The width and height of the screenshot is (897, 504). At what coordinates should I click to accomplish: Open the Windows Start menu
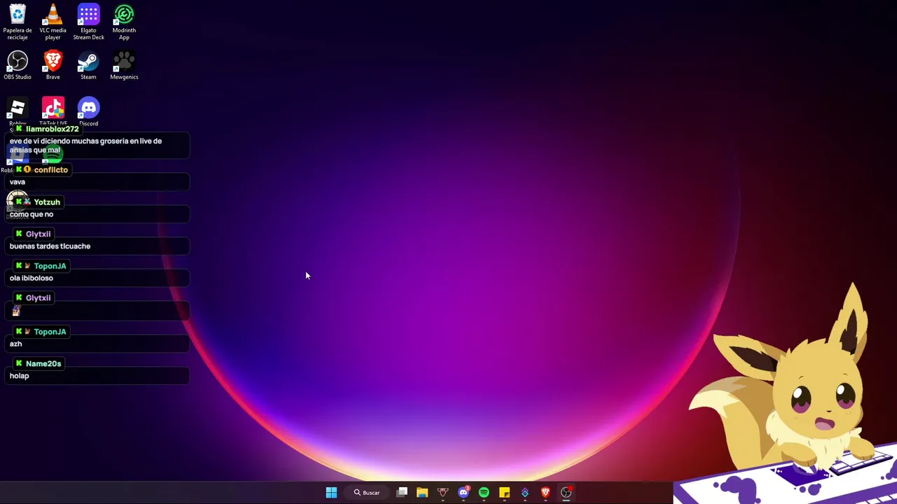pyautogui.click(x=331, y=493)
